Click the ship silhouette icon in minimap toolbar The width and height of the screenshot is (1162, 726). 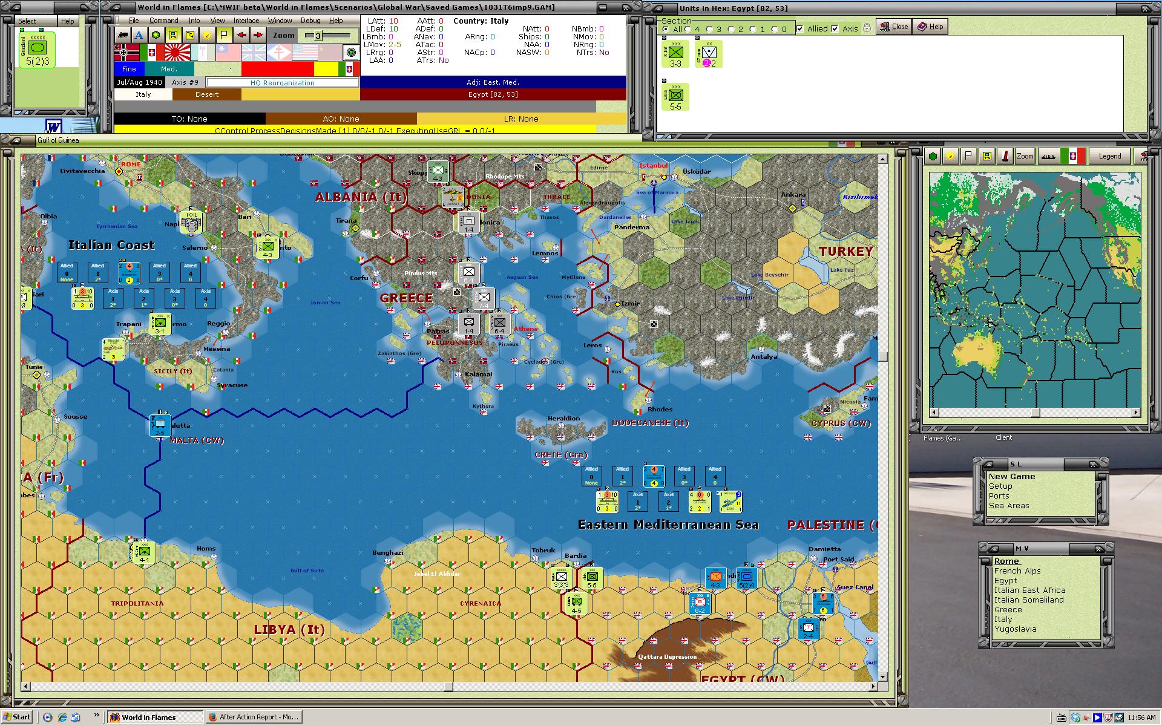point(1048,156)
